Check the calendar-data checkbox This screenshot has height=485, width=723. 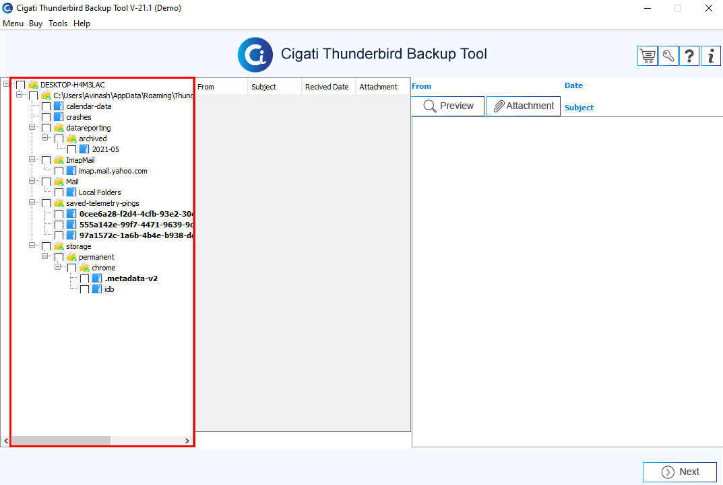(x=46, y=107)
